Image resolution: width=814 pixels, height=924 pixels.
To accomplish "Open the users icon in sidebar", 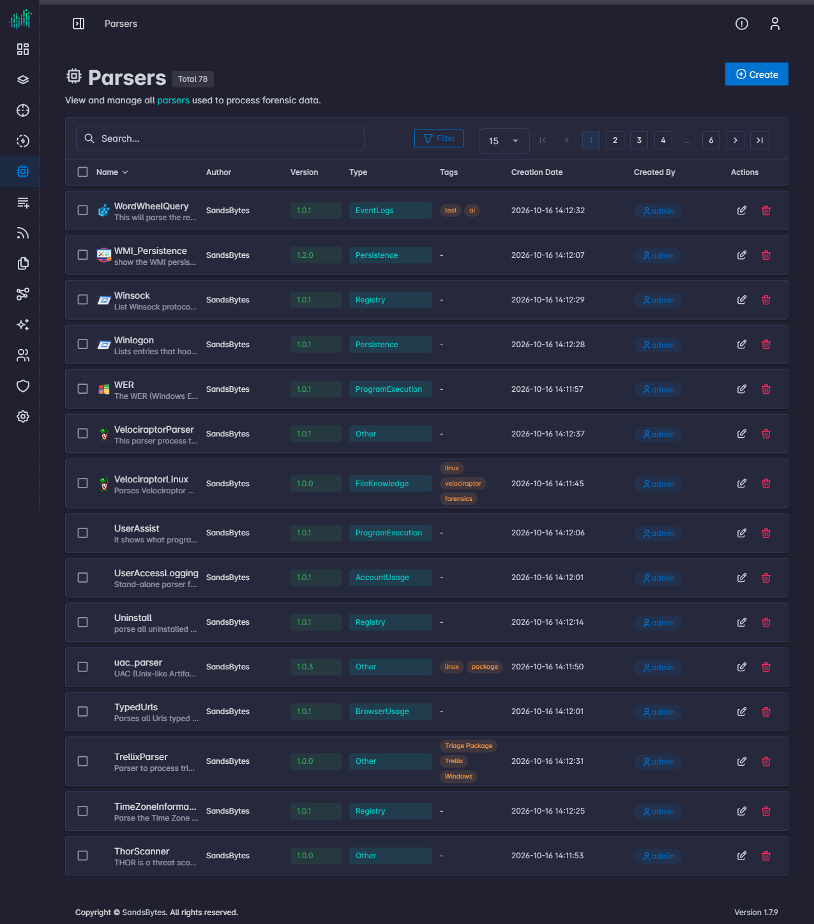I will pos(23,355).
